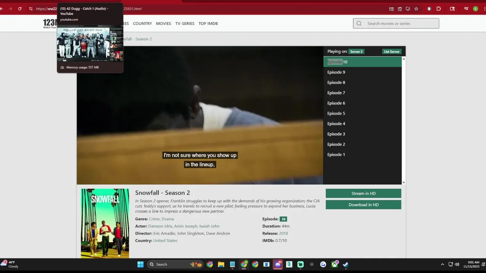Open the Server 2 selector badge

pyautogui.click(x=356, y=52)
